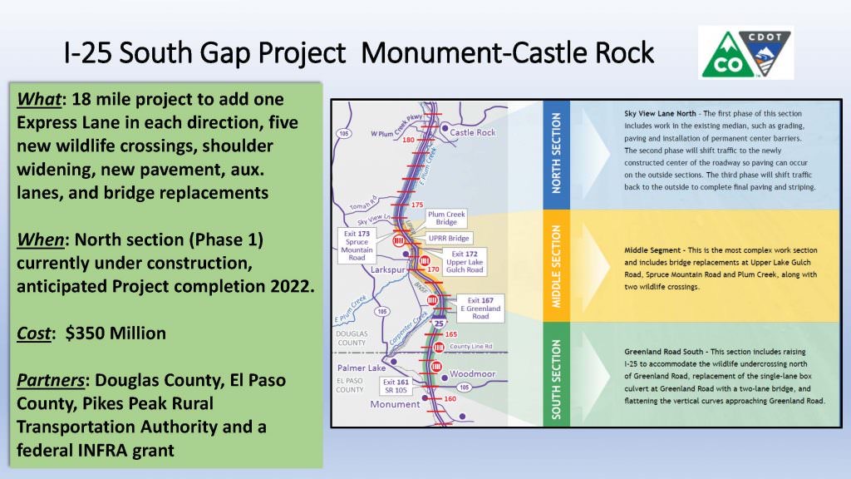Click the Palmer Lake city marker dot
Image resolution: width=851 pixels, height=479 pixels.
point(391,360)
